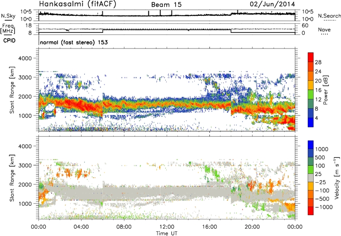This screenshot has width=341, height=236.
Task: Click the 12:00 time axis tick label
Action: tap(167, 227)
